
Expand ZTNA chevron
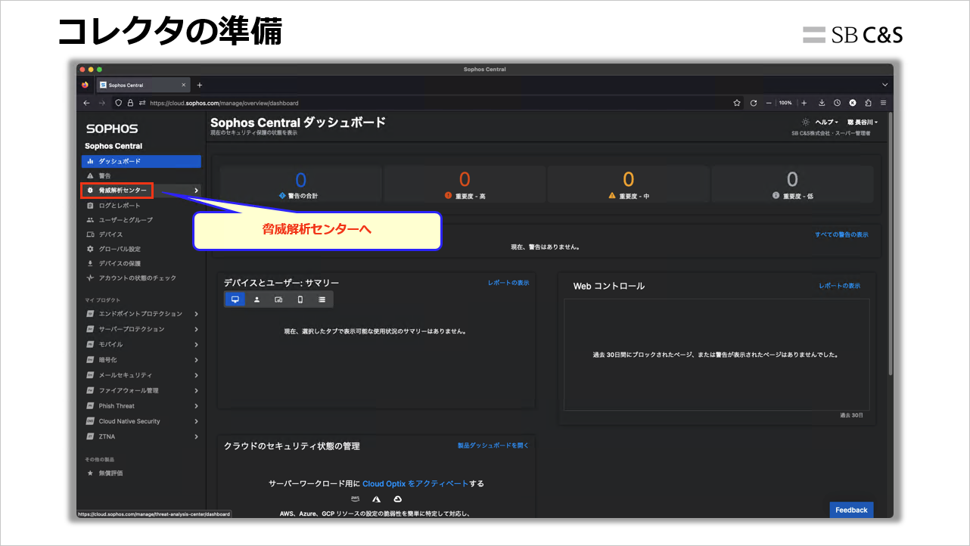point(196,436)
